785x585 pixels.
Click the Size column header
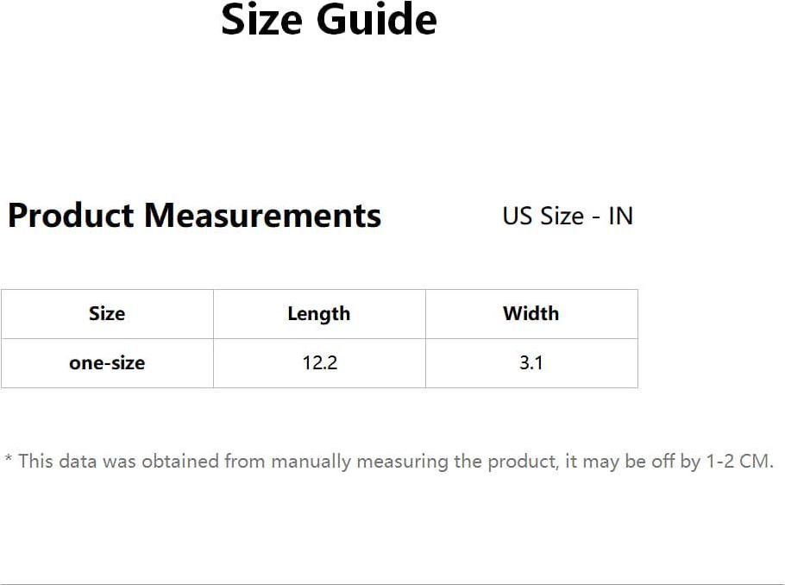coord(107,313)
